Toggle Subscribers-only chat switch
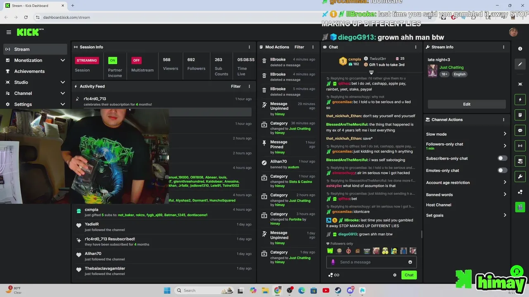The width and height of the screenshot is (529, 297). point(502,158)
